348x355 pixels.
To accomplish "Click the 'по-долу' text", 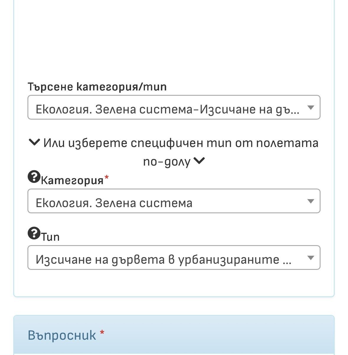I will coord(167,161).
